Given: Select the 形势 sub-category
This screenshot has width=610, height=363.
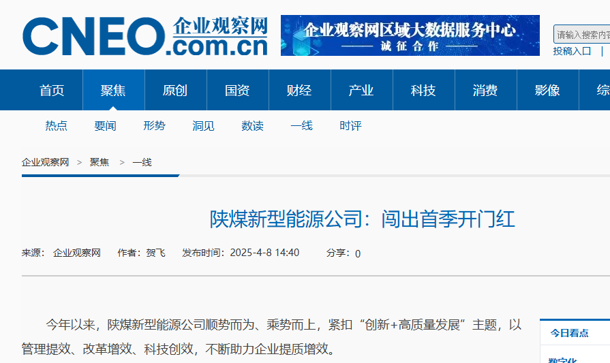Looking at the screenshot, I should (155, 126).
